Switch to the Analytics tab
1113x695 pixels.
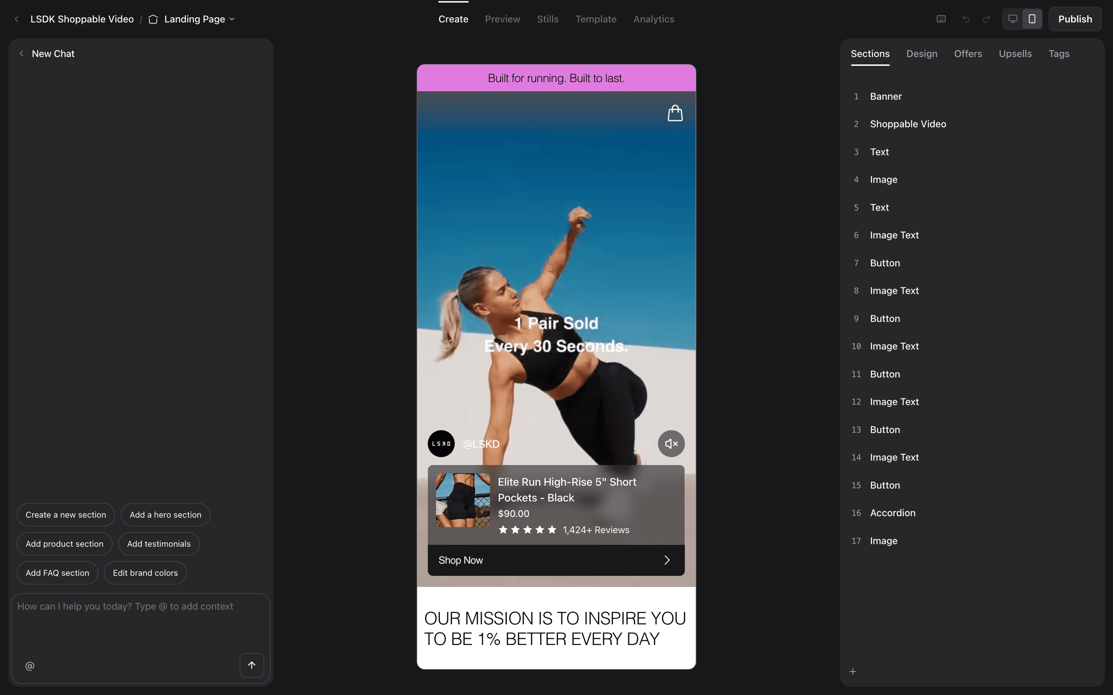point(653,19)
